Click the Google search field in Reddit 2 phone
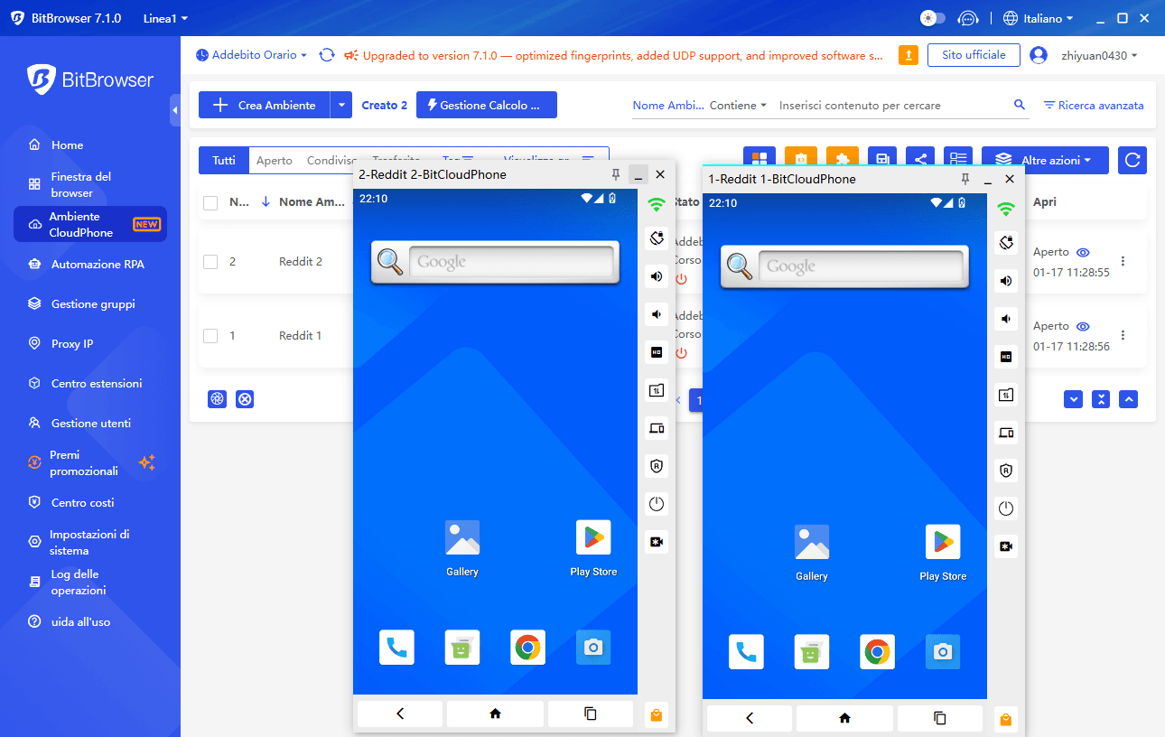The width and height of the screenshot is (1165, 737). coord(510,262)
